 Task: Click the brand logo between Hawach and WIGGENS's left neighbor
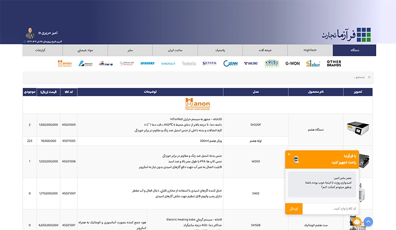click(x=106, y=64)
